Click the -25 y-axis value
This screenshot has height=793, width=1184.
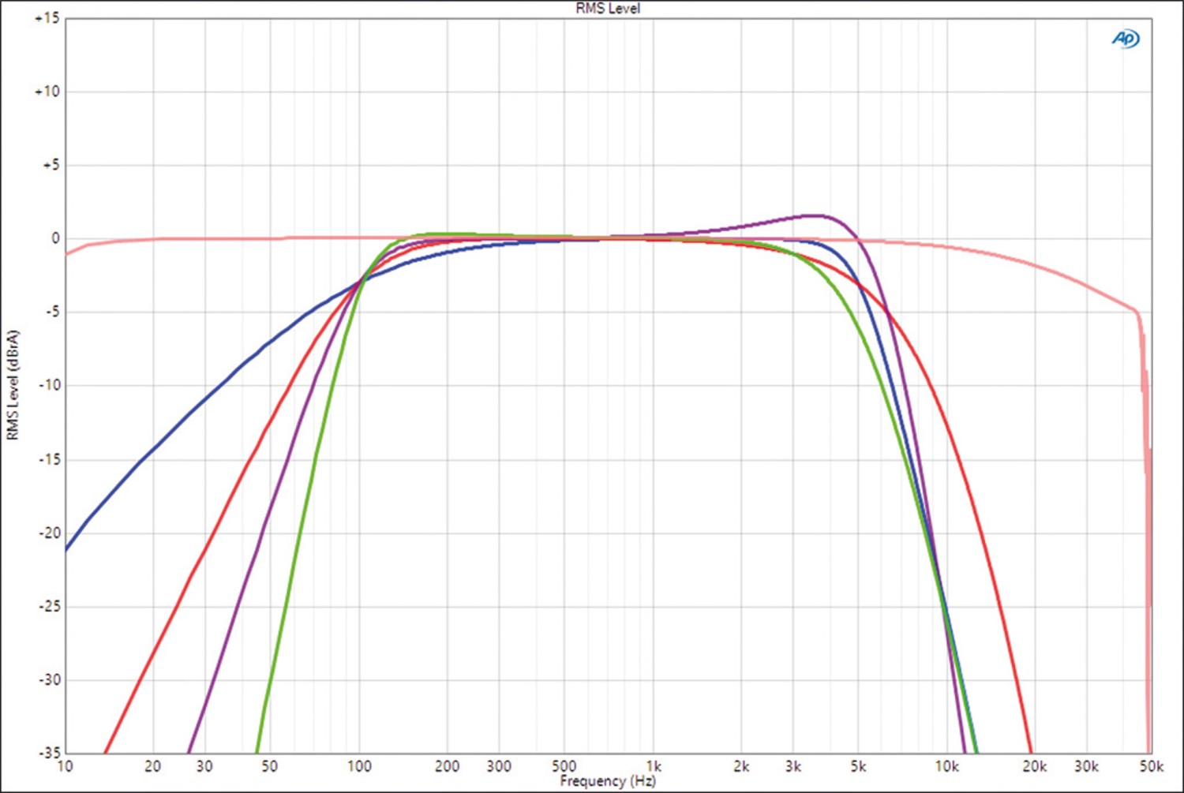pos(49,606)
